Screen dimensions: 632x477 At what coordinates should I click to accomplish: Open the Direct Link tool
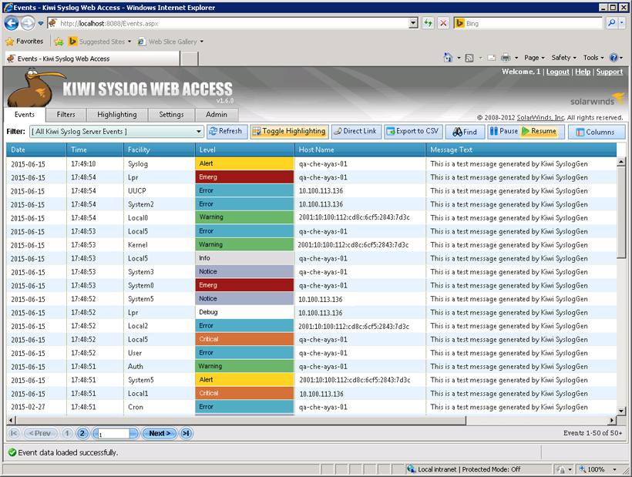coord(355,131)
